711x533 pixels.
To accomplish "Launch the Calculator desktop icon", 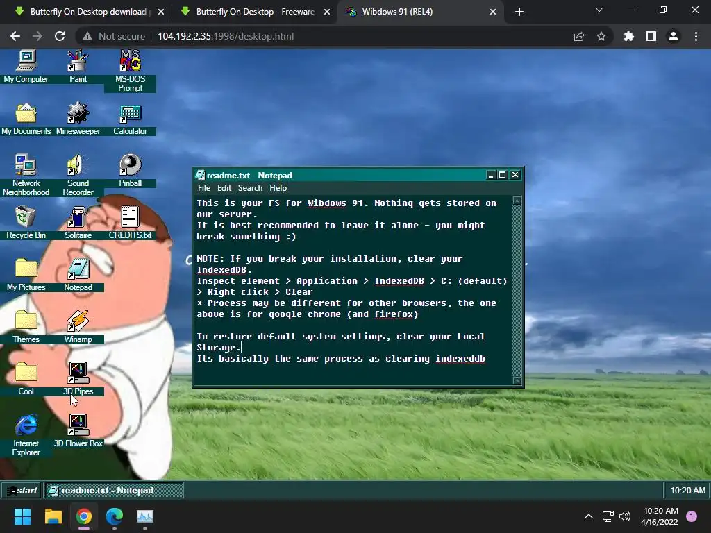I will point(130,119).
